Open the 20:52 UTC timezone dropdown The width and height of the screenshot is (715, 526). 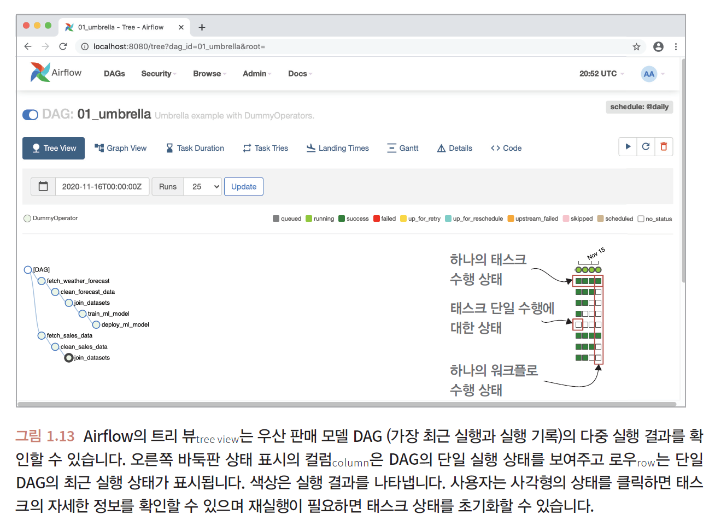pos(601,74)
